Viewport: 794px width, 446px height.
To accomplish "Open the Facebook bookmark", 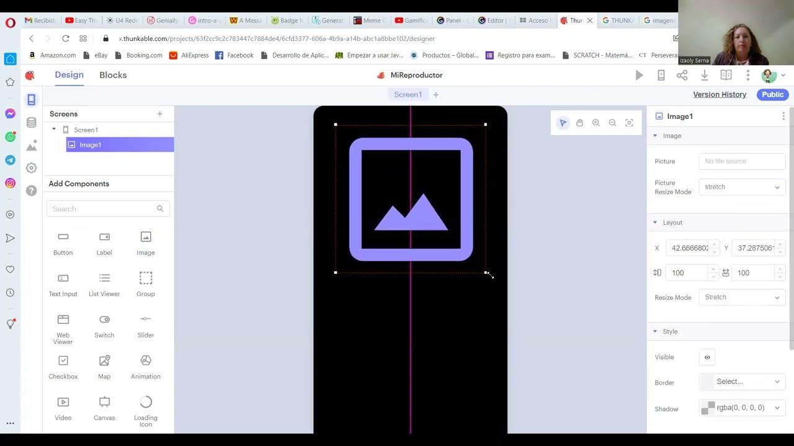I will 234,55.
